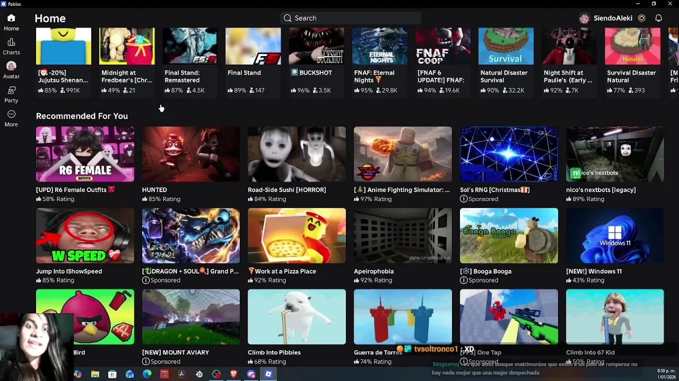Image resolution: width=679 pixels, height=381 pixels.
Task: Click sponsored info icon under Sol's RNG
Action: tap(464, 199)
